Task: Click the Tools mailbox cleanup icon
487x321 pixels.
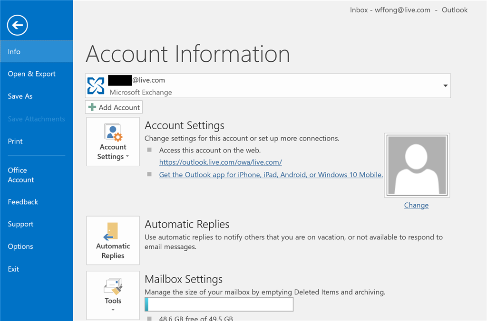Action: 113,287
